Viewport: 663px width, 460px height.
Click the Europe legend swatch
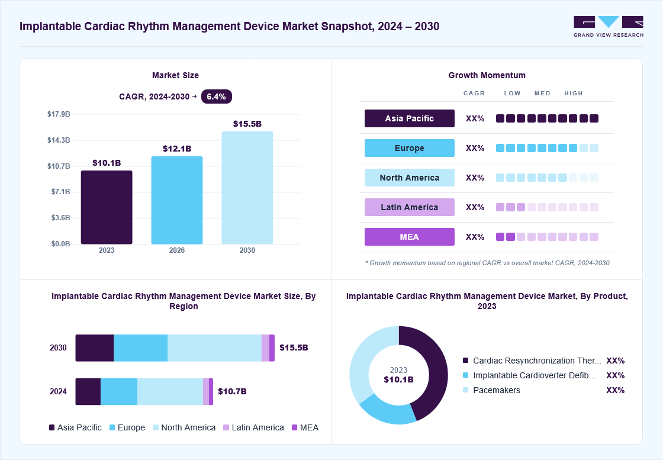tap(112, 427)
